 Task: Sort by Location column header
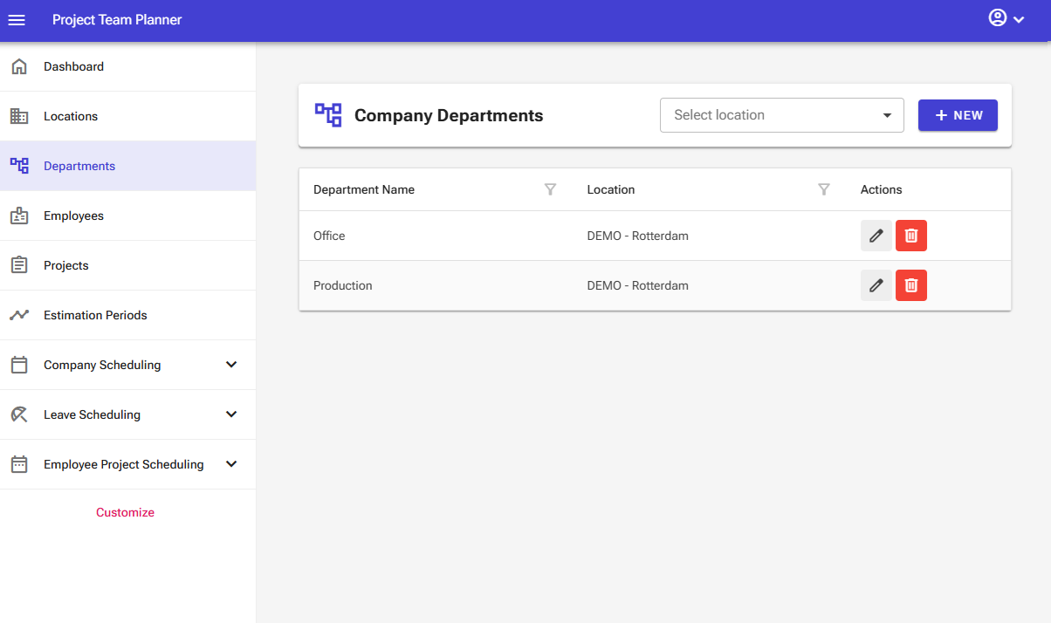point(611,189)
